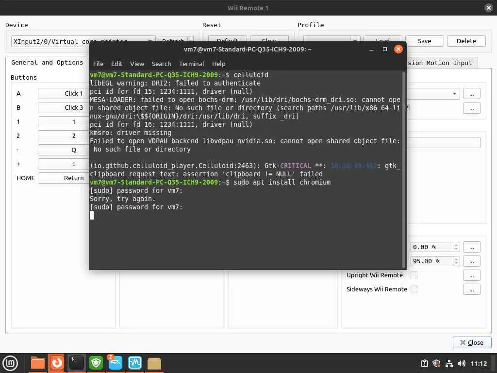Open the file manager from the taskbar
497x373 pixels.
[x=38, y=363]
